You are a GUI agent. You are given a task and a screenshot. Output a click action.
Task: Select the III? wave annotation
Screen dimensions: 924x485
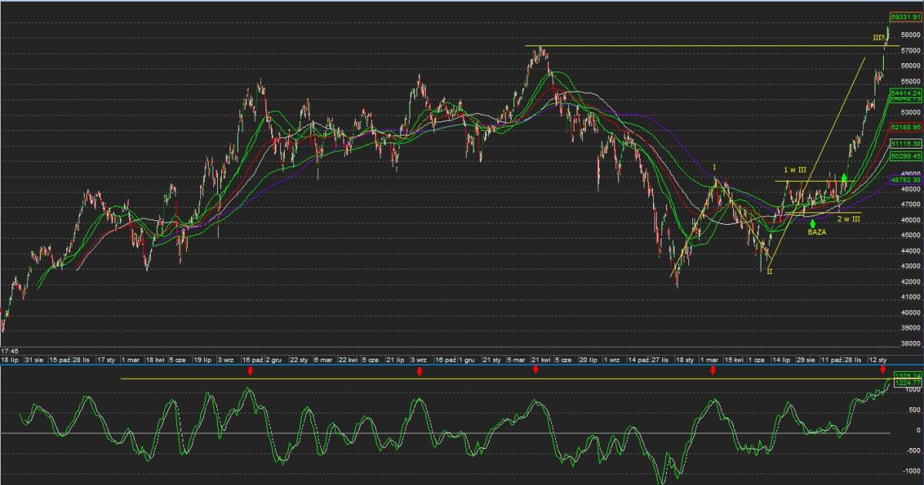(879, 38)
